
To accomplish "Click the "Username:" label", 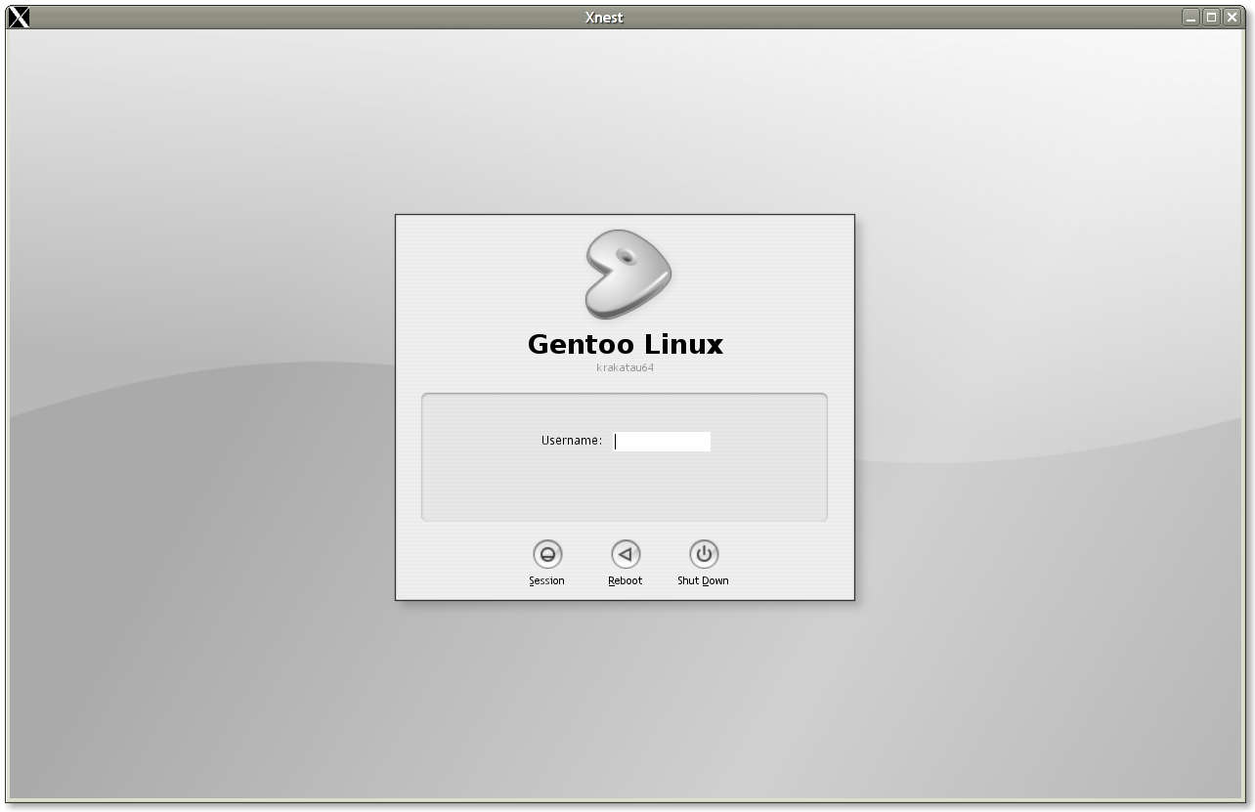I will click(x=572, y=441).
